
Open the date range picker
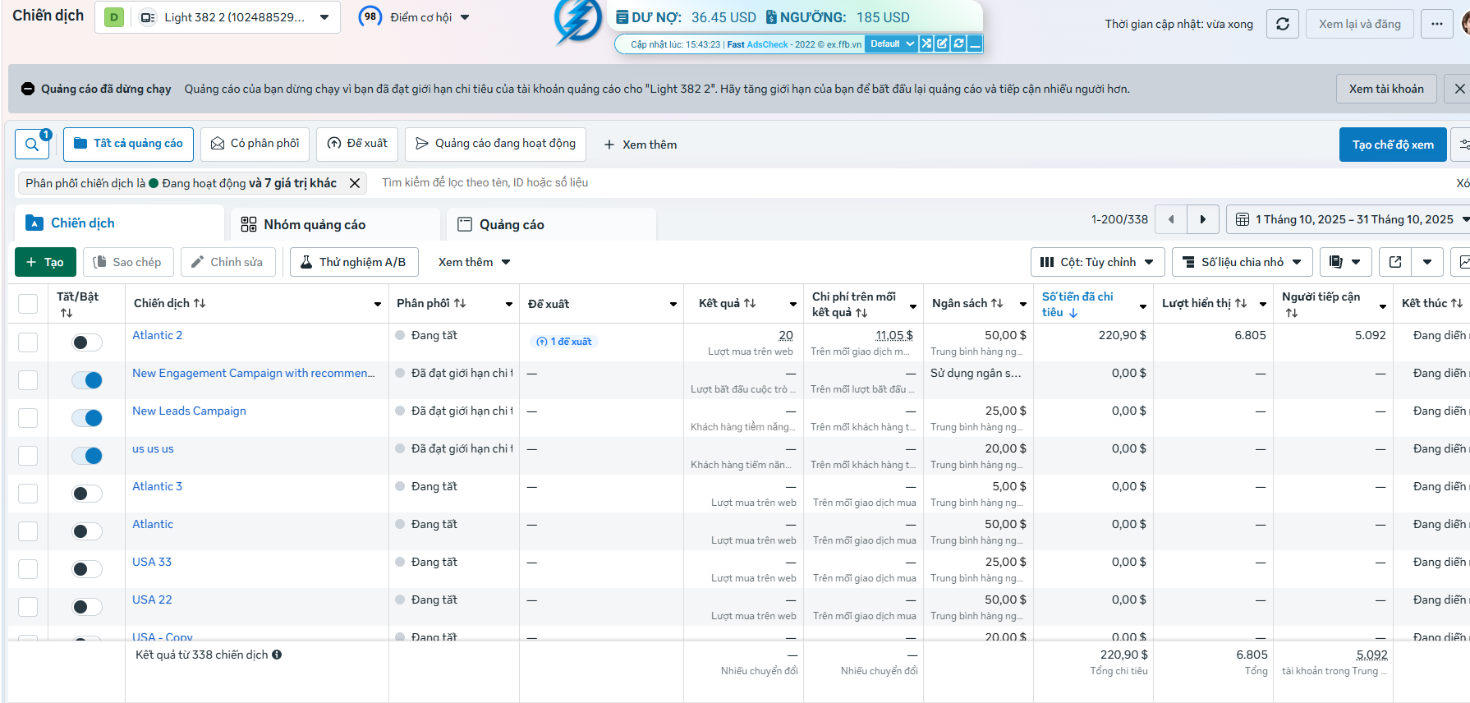(x=1348, y=219)
